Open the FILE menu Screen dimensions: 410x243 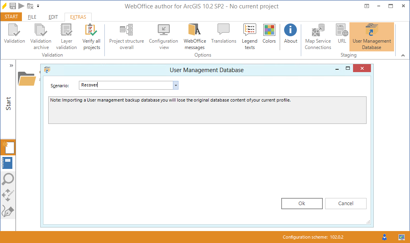31,17
